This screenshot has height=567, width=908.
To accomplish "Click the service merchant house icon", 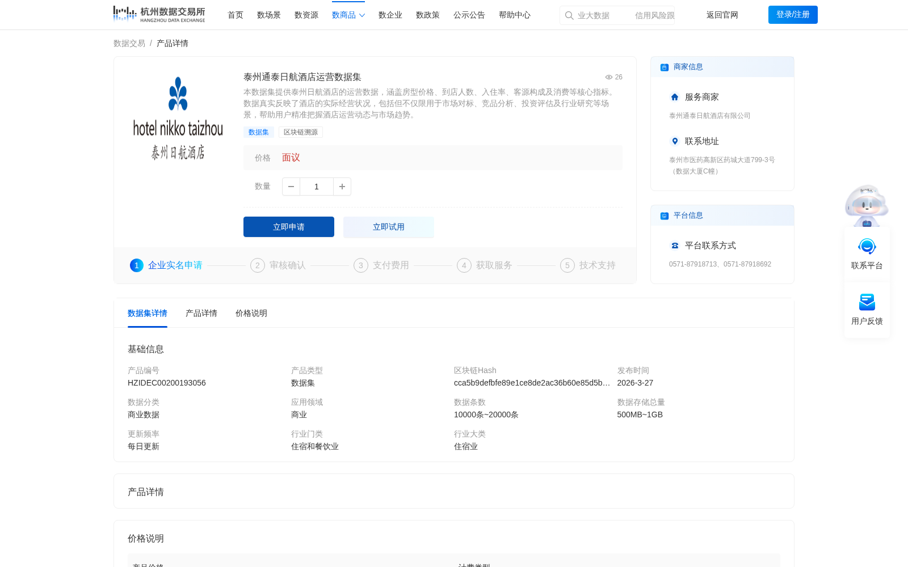I will tap(675, 97).
